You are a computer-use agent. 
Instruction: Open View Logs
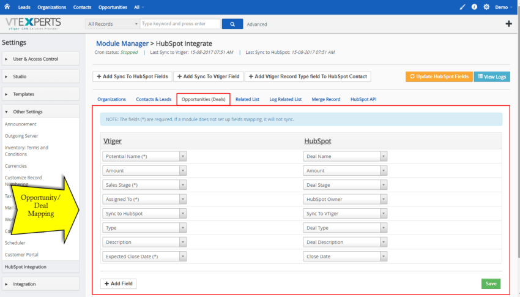tap(492, 77)
